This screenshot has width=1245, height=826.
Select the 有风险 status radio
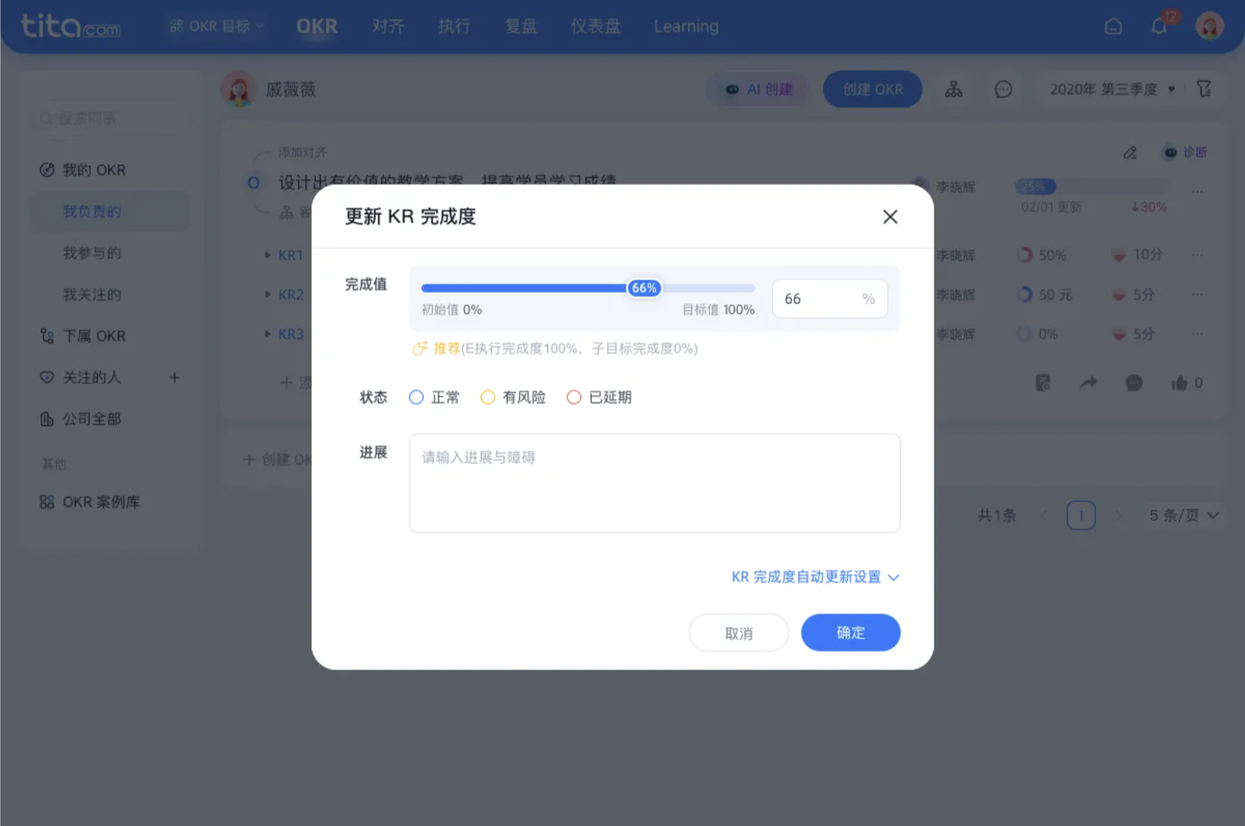pyautogui.click(x=488, y=398)
